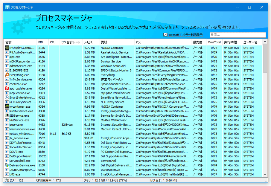271x186 pixels.
Task: Click the mepService.exe process icon
Action: pyautogui.click(x=7, y=93)
